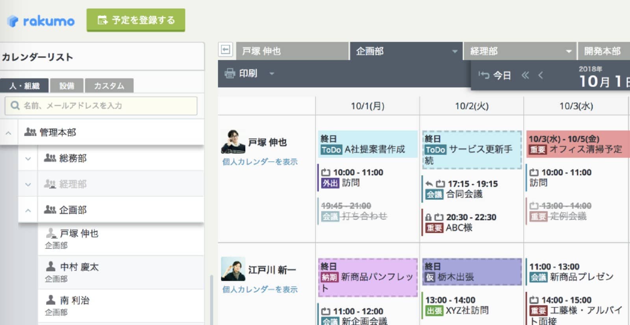Screen dimensions: 630x325
Task: Jump back with the double left chevron
Action: (525, 75)
